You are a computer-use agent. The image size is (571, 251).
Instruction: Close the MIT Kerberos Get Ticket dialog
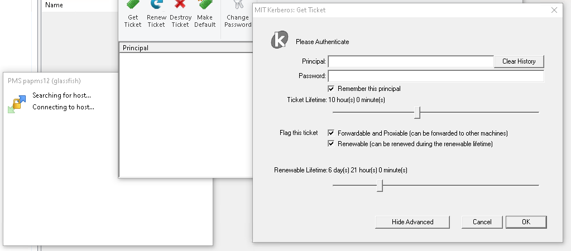[554, 10]
